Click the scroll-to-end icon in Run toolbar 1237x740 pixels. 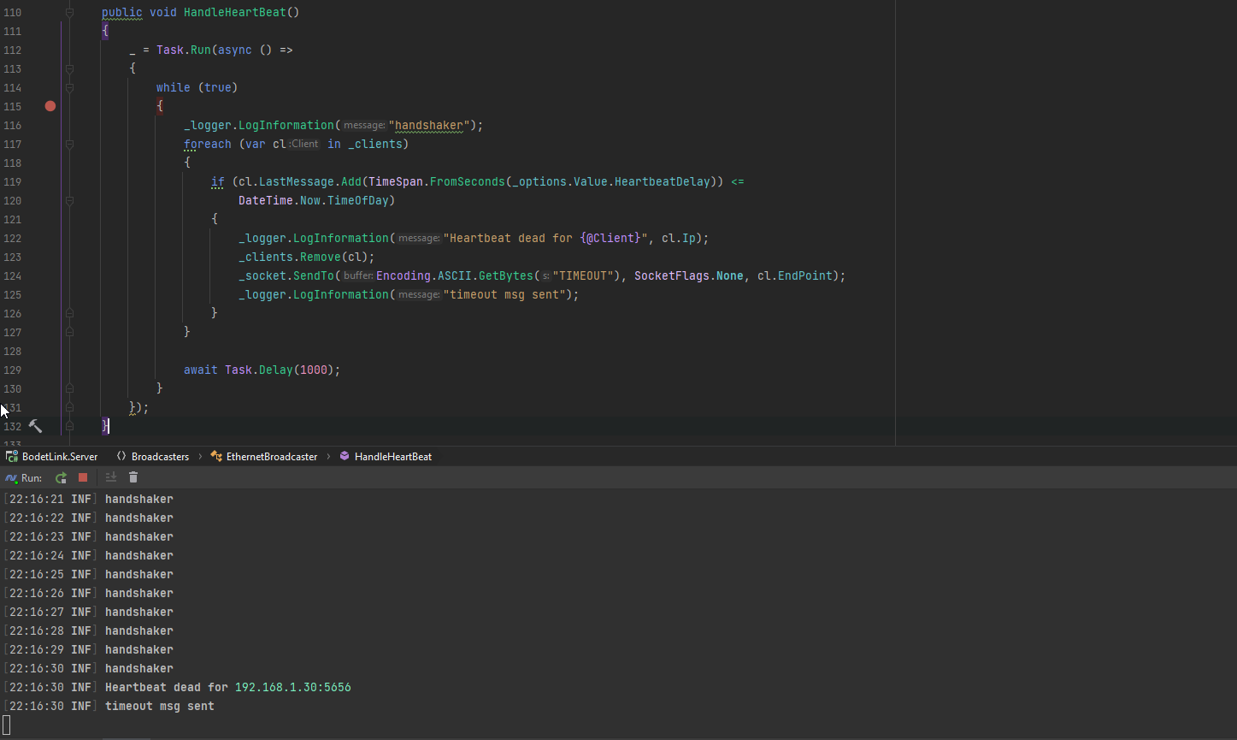pyautogui.click(x=111, y=478)
